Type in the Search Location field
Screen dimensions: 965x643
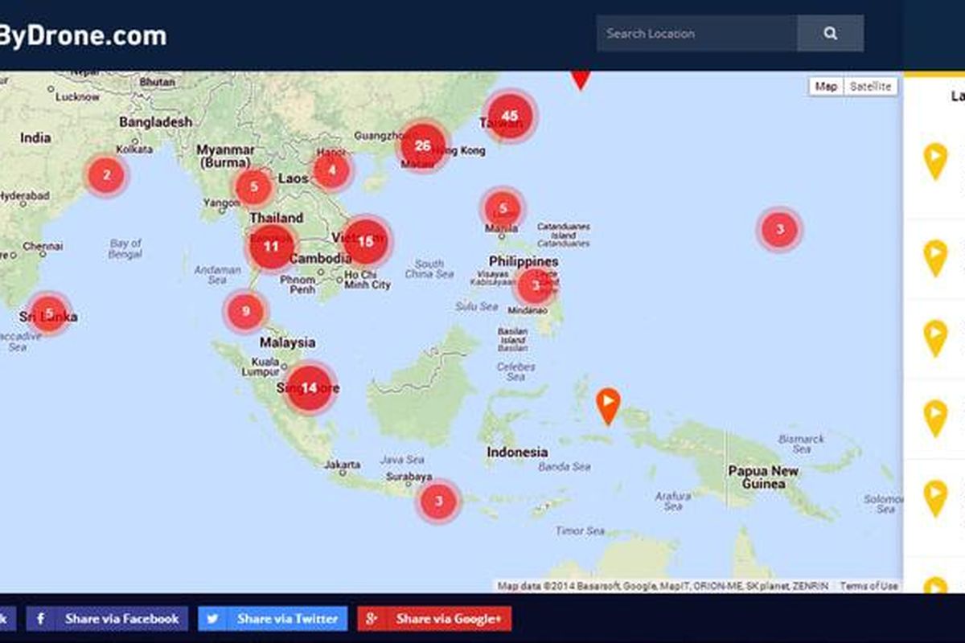[696, 34]
